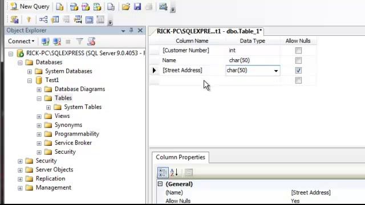Expand the Service Broker folder

tap(39, 143)
